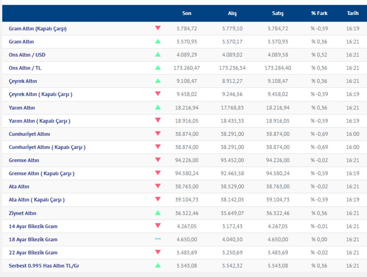This screenshot has height=277, width=367.
Task: Click the green up arrow for Ons Altın / USD
Action: [x=158, y=54]
